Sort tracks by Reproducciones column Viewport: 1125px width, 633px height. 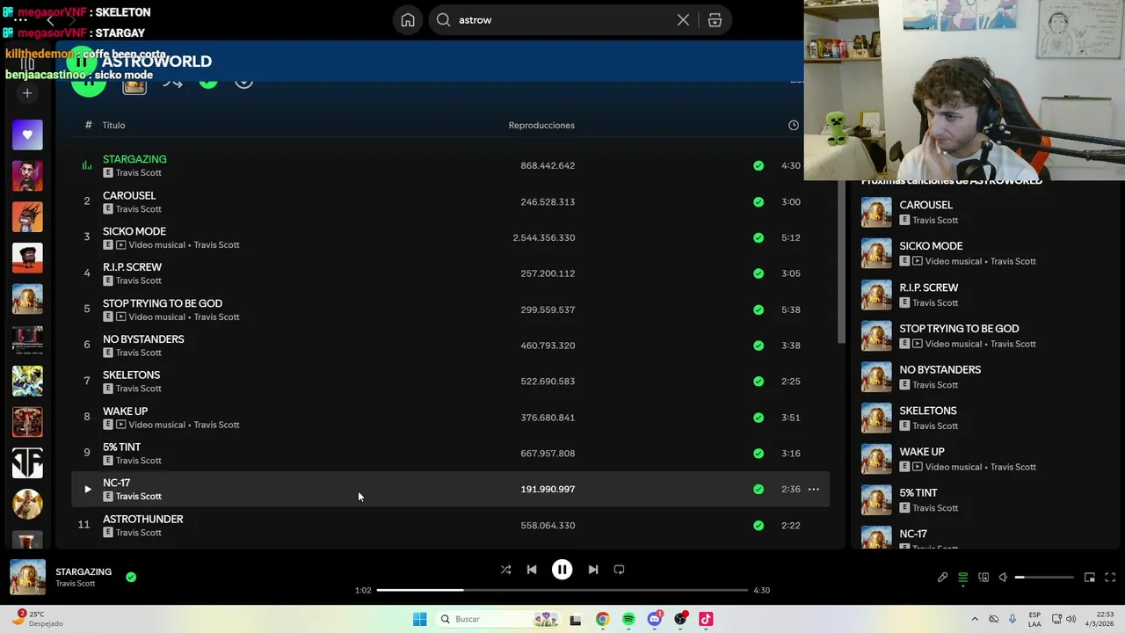coord(541,125)
